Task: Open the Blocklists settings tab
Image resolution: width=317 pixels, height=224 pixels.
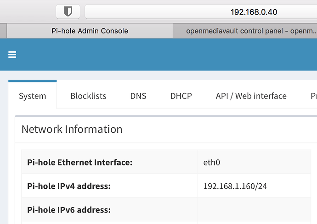Action: pyautogui.click(x=88, y=96)
